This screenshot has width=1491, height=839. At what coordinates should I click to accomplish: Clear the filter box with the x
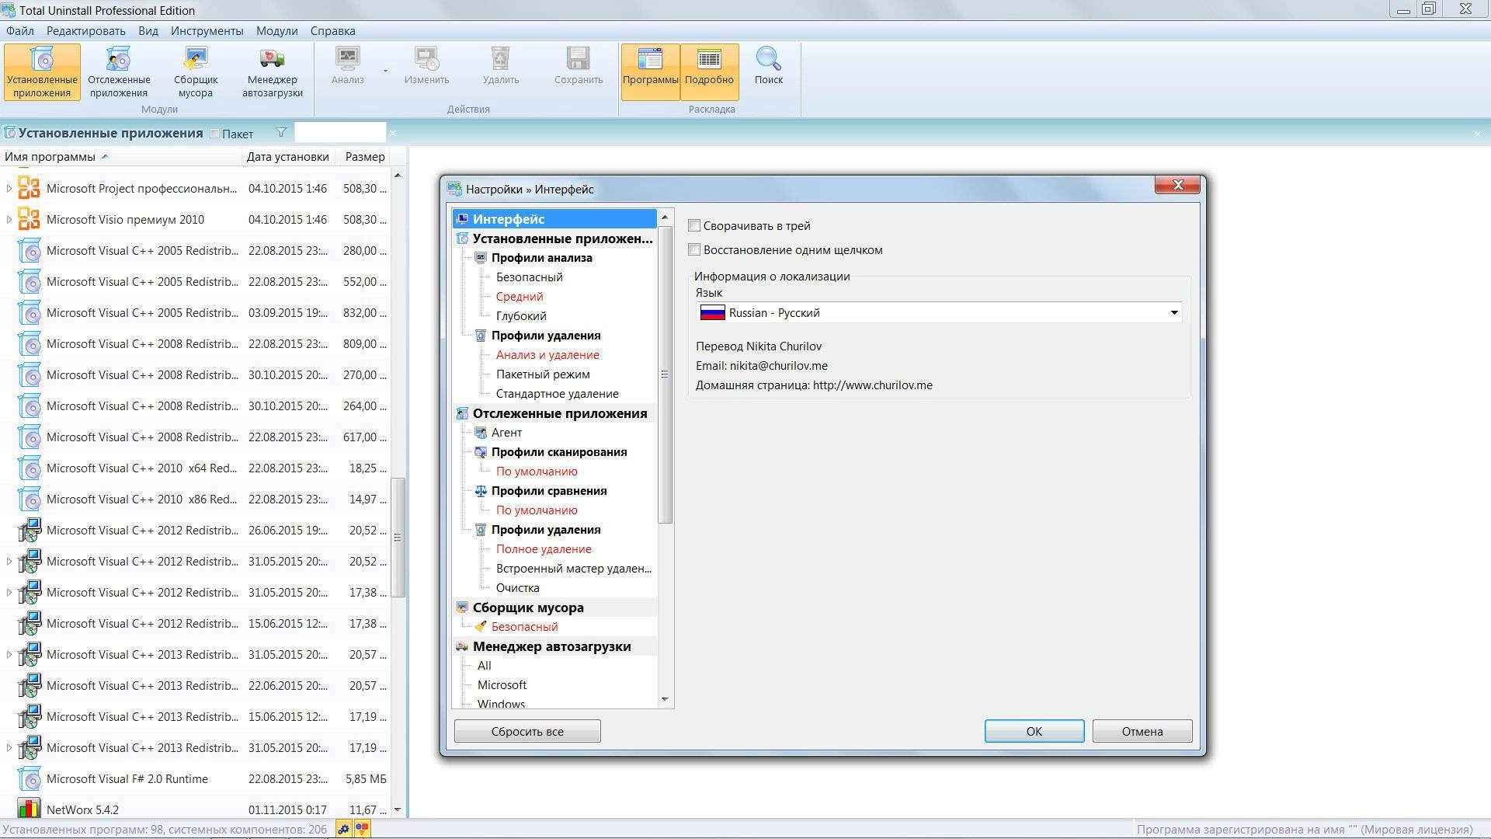[392, 134]
